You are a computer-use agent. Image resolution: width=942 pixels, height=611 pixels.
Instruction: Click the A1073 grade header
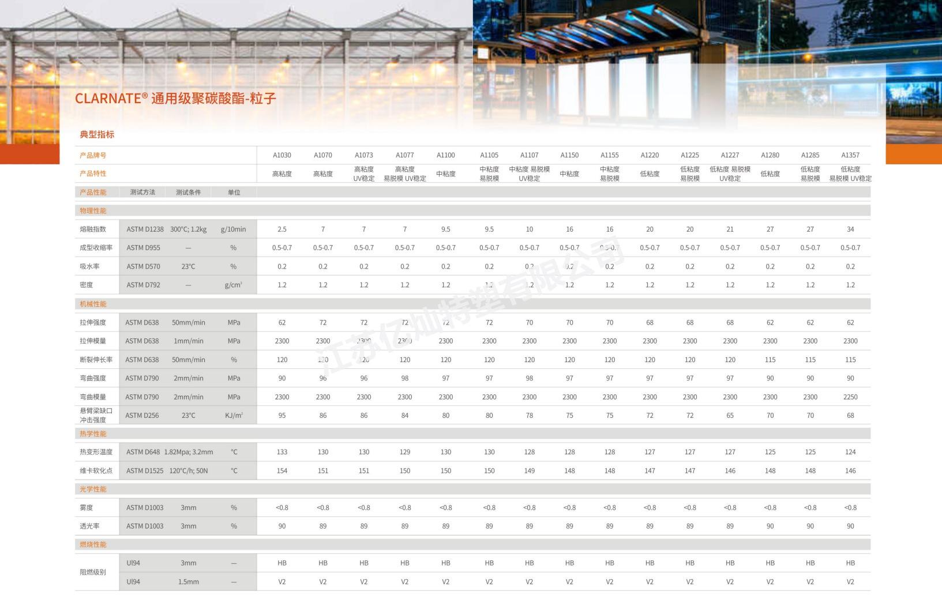(364, 155)
